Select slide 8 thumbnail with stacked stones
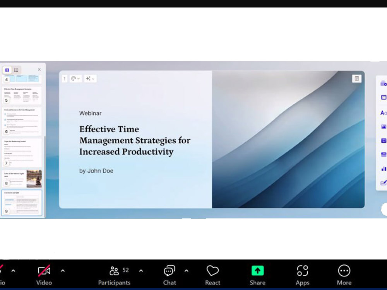 coord(22,178)
